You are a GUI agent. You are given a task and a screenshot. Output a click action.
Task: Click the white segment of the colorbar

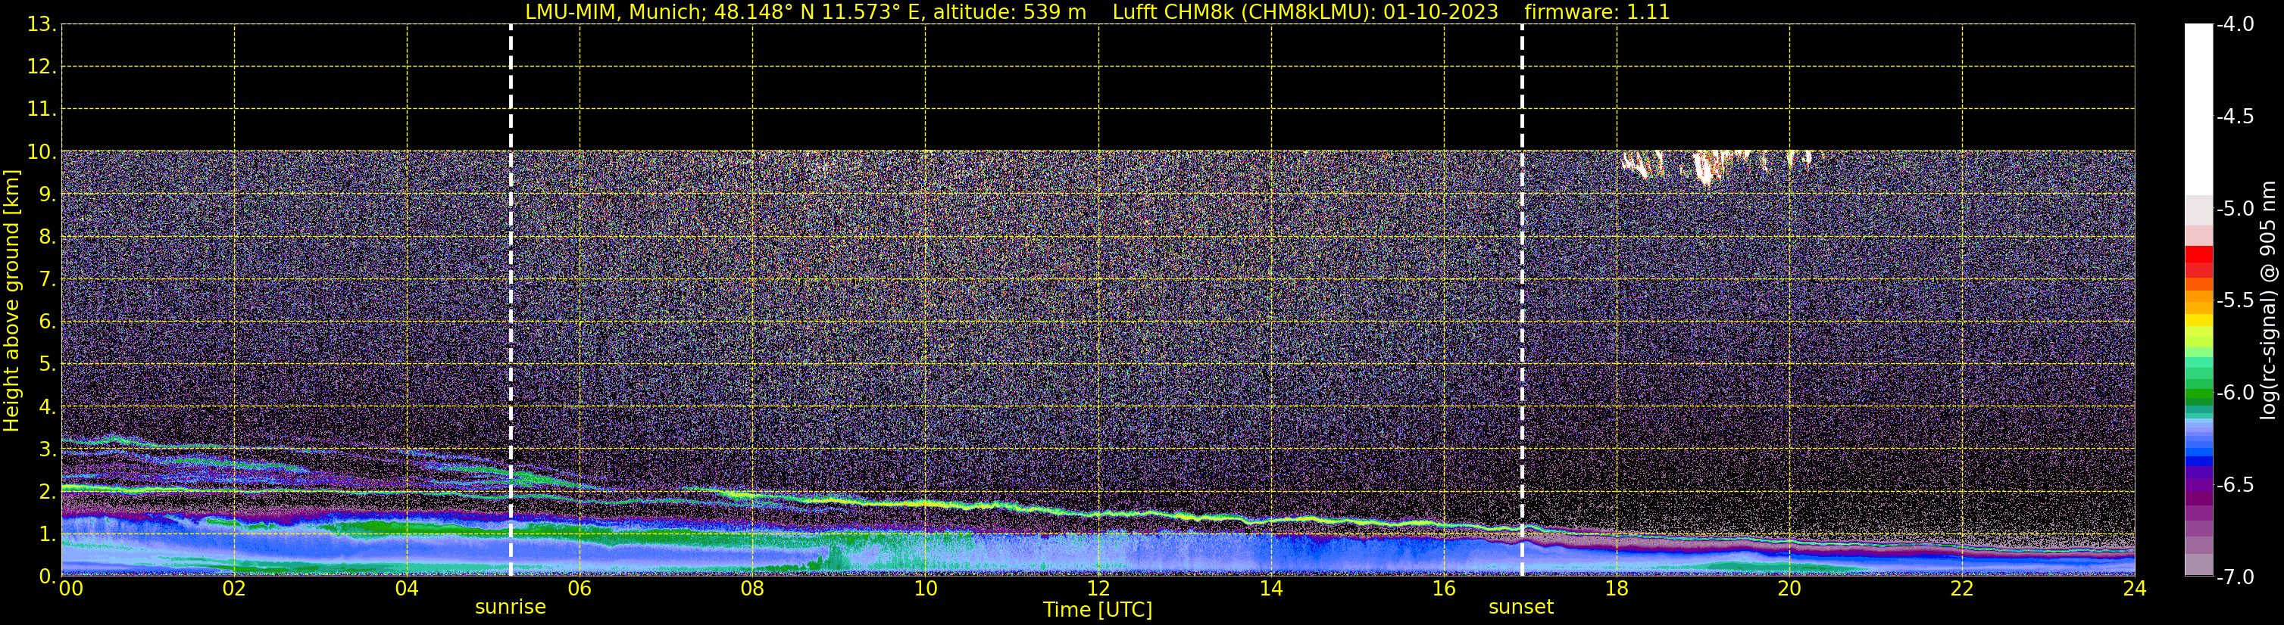(2198, 109)
